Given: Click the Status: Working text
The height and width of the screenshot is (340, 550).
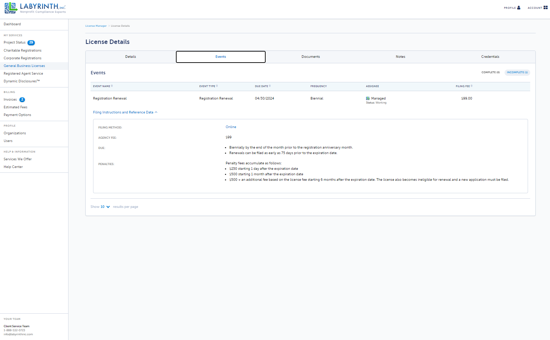Looking at the screenshot, I should 376,103.
